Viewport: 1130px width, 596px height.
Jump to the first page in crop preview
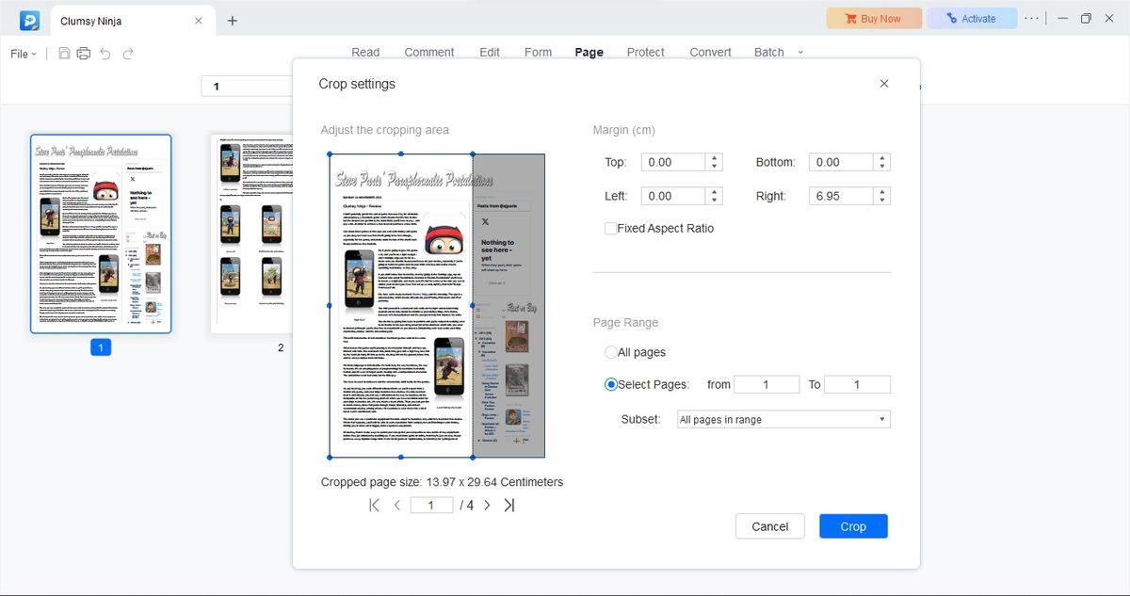point(373,505)
